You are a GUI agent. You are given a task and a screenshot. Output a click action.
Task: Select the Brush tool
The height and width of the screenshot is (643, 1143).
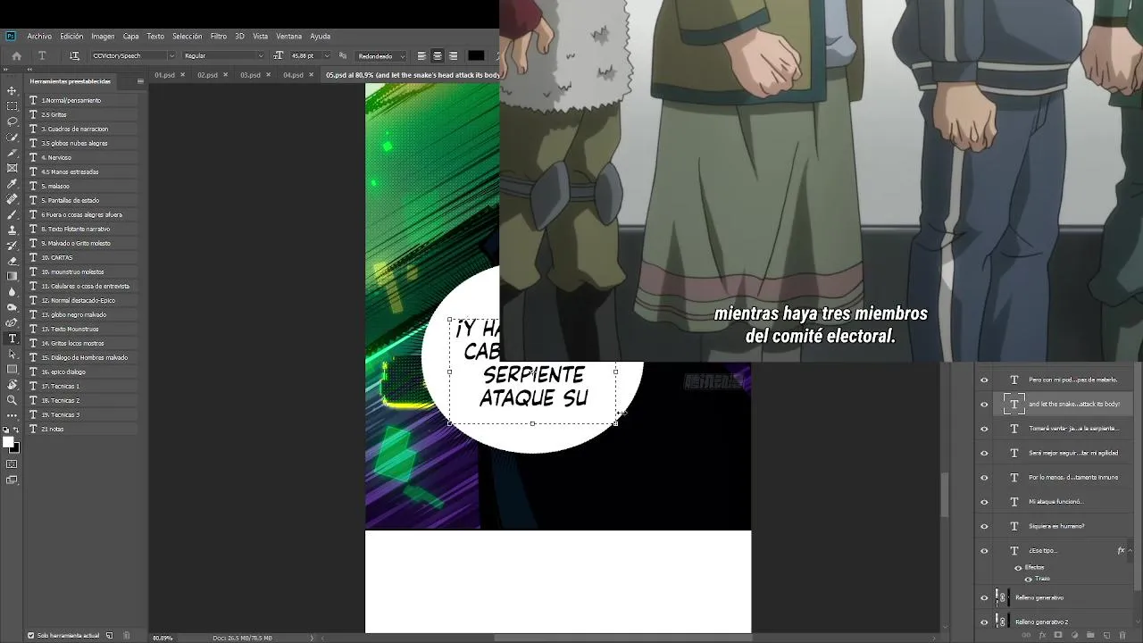[12, 214]
